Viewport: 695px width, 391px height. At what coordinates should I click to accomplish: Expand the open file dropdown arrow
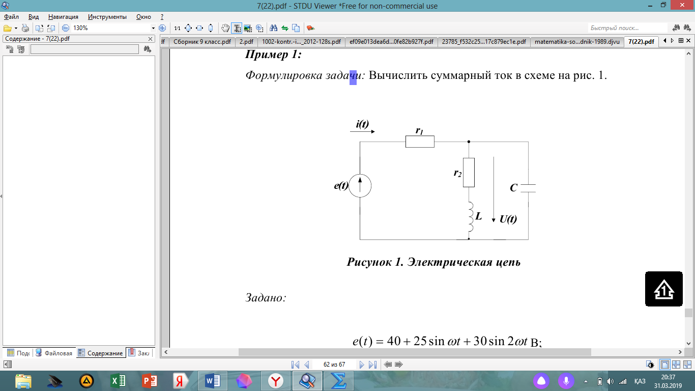pos(16,28)
